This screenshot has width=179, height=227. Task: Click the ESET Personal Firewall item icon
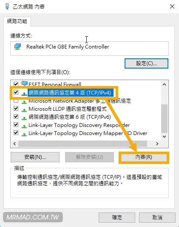click(24, 83)
